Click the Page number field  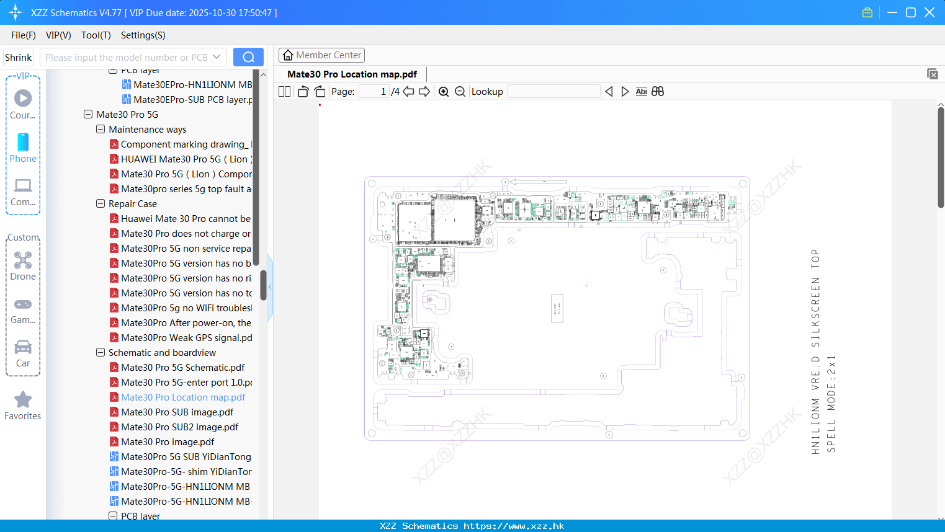pyautogui.click(x=374, y=91)
